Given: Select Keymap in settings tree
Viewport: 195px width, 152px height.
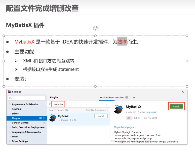Looking at the screenshot, I should pyautogui.click(x=16, y=109).
